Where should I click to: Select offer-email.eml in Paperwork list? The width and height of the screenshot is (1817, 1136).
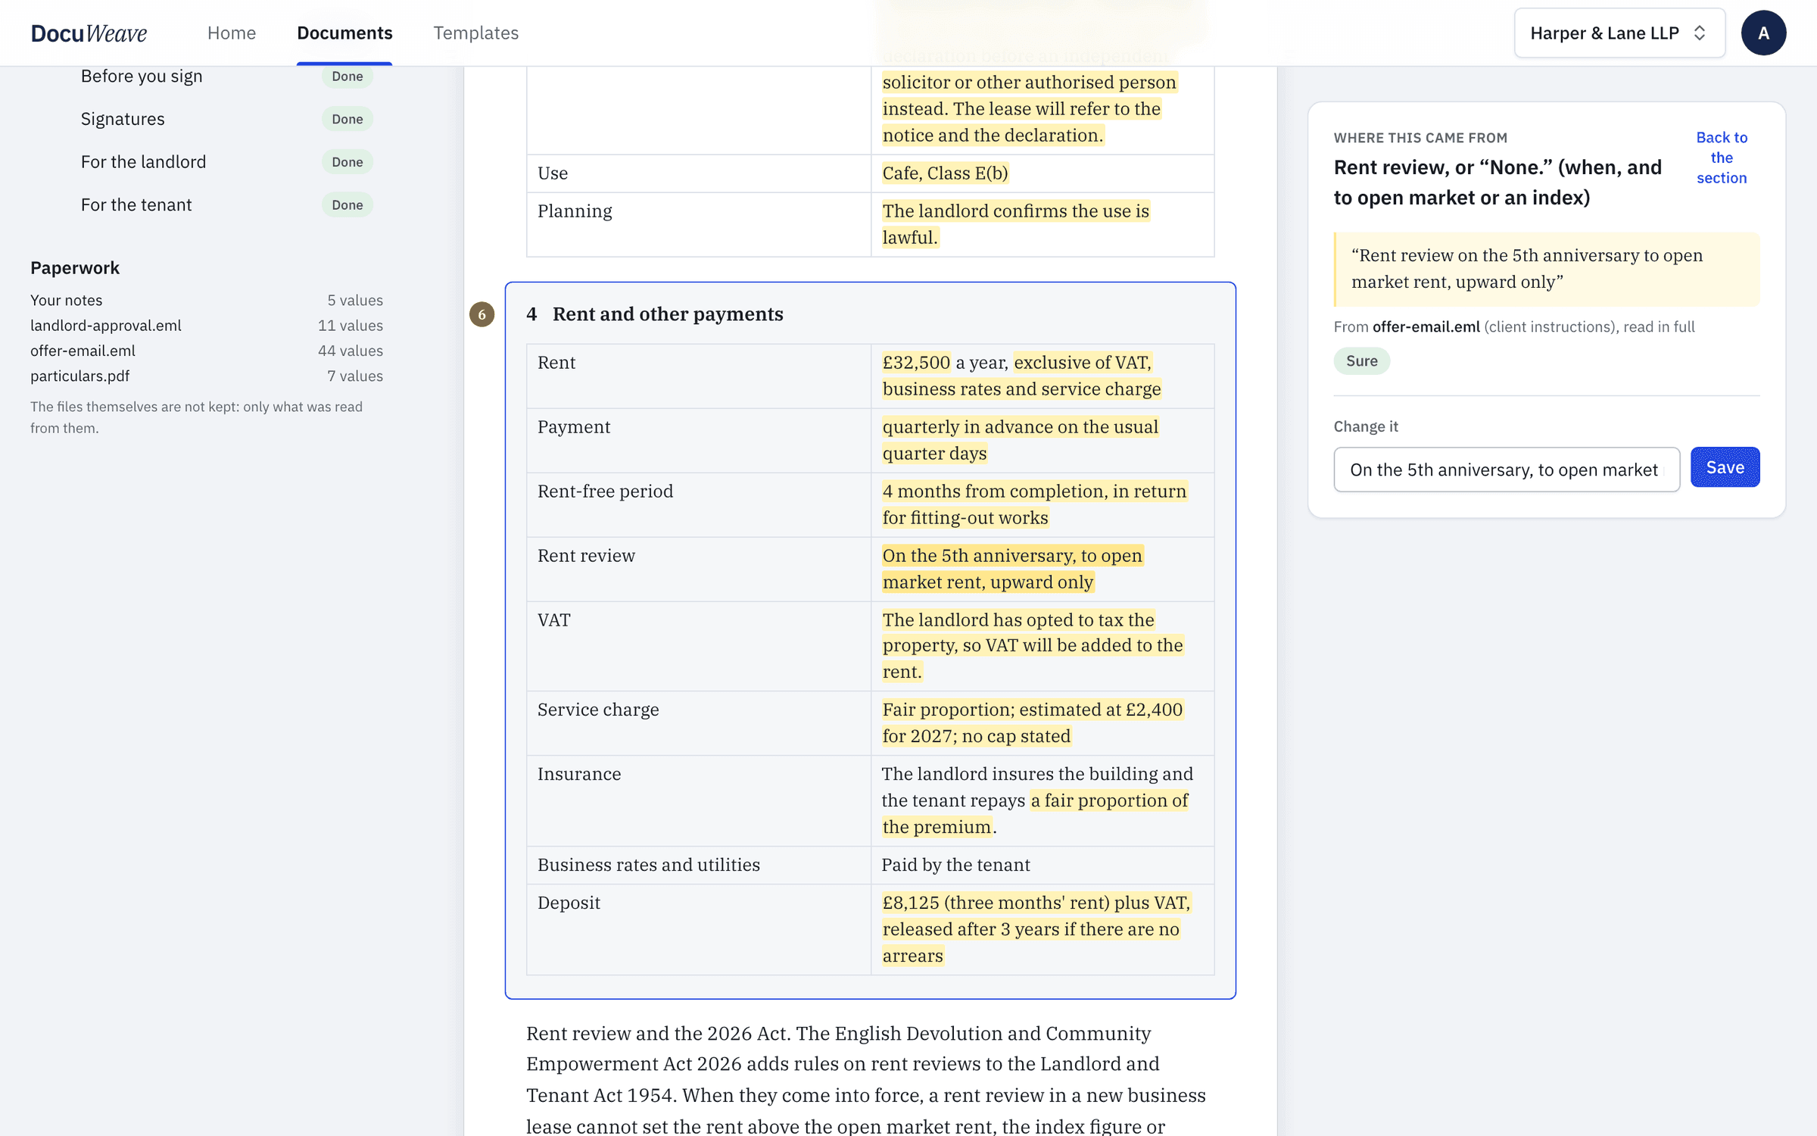(x=207, y=351)
